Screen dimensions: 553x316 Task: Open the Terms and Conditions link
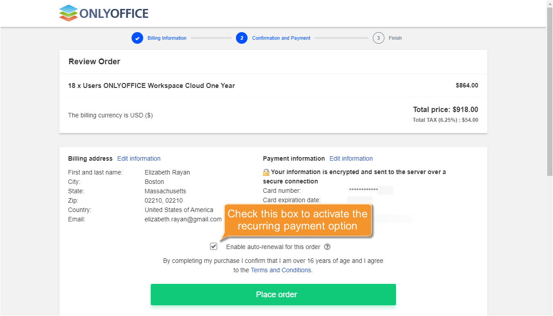click(x=281, y=270)
